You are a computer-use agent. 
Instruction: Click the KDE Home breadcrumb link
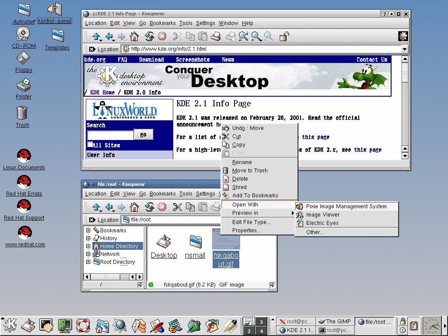(102, 92)
